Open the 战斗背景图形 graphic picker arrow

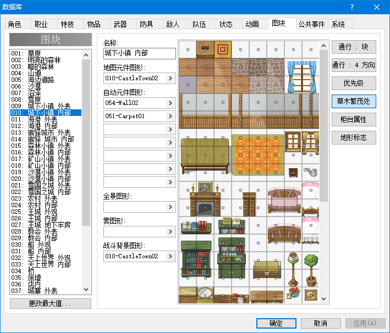pyautogui.click(x=171, y=256)
